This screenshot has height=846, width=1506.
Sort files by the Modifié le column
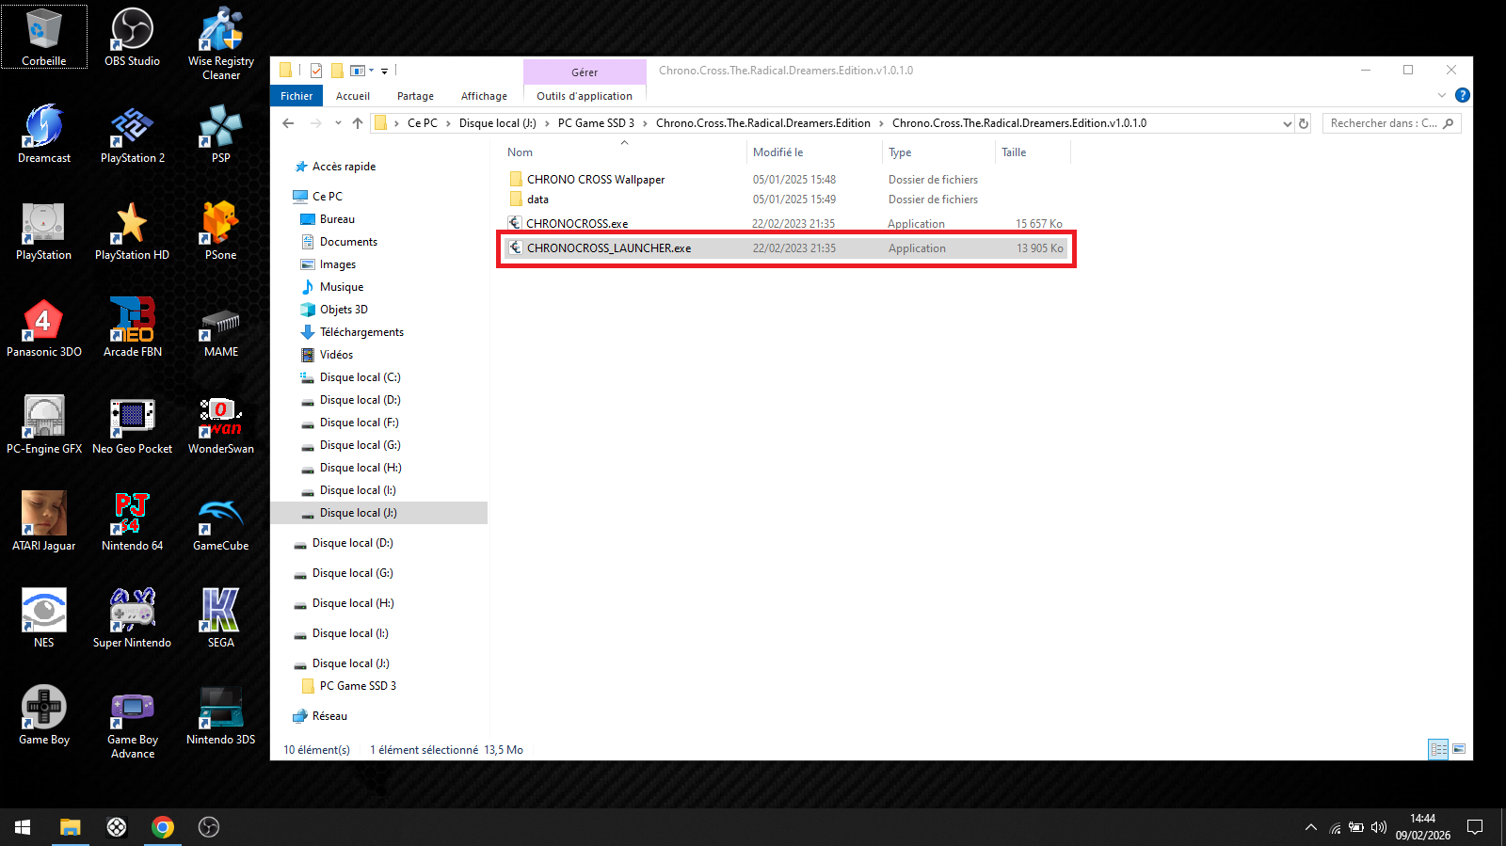coord(777,152)
